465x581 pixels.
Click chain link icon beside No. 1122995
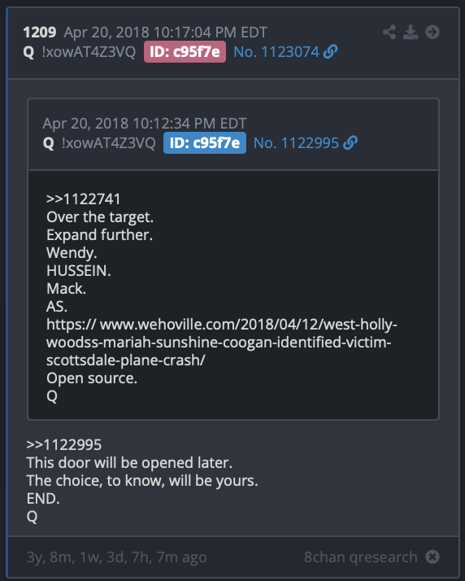pos(350,143)
